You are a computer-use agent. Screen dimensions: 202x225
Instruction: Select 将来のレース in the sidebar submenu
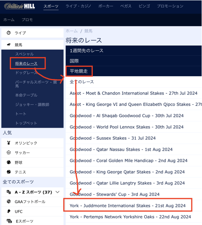coord(26,63)
